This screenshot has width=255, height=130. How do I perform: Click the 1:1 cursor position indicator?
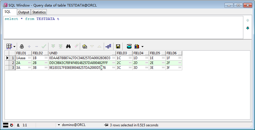coord(25,125)
